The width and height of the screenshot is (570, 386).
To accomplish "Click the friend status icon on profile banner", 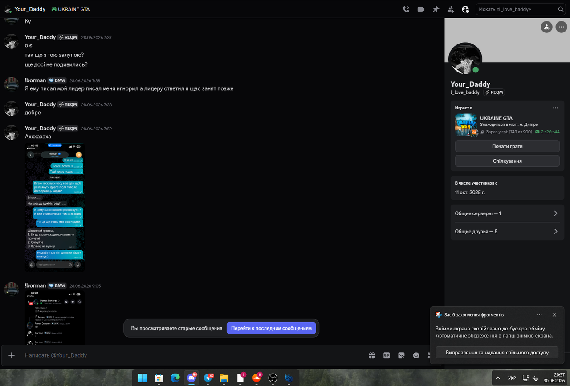I will tap(546, 27).
